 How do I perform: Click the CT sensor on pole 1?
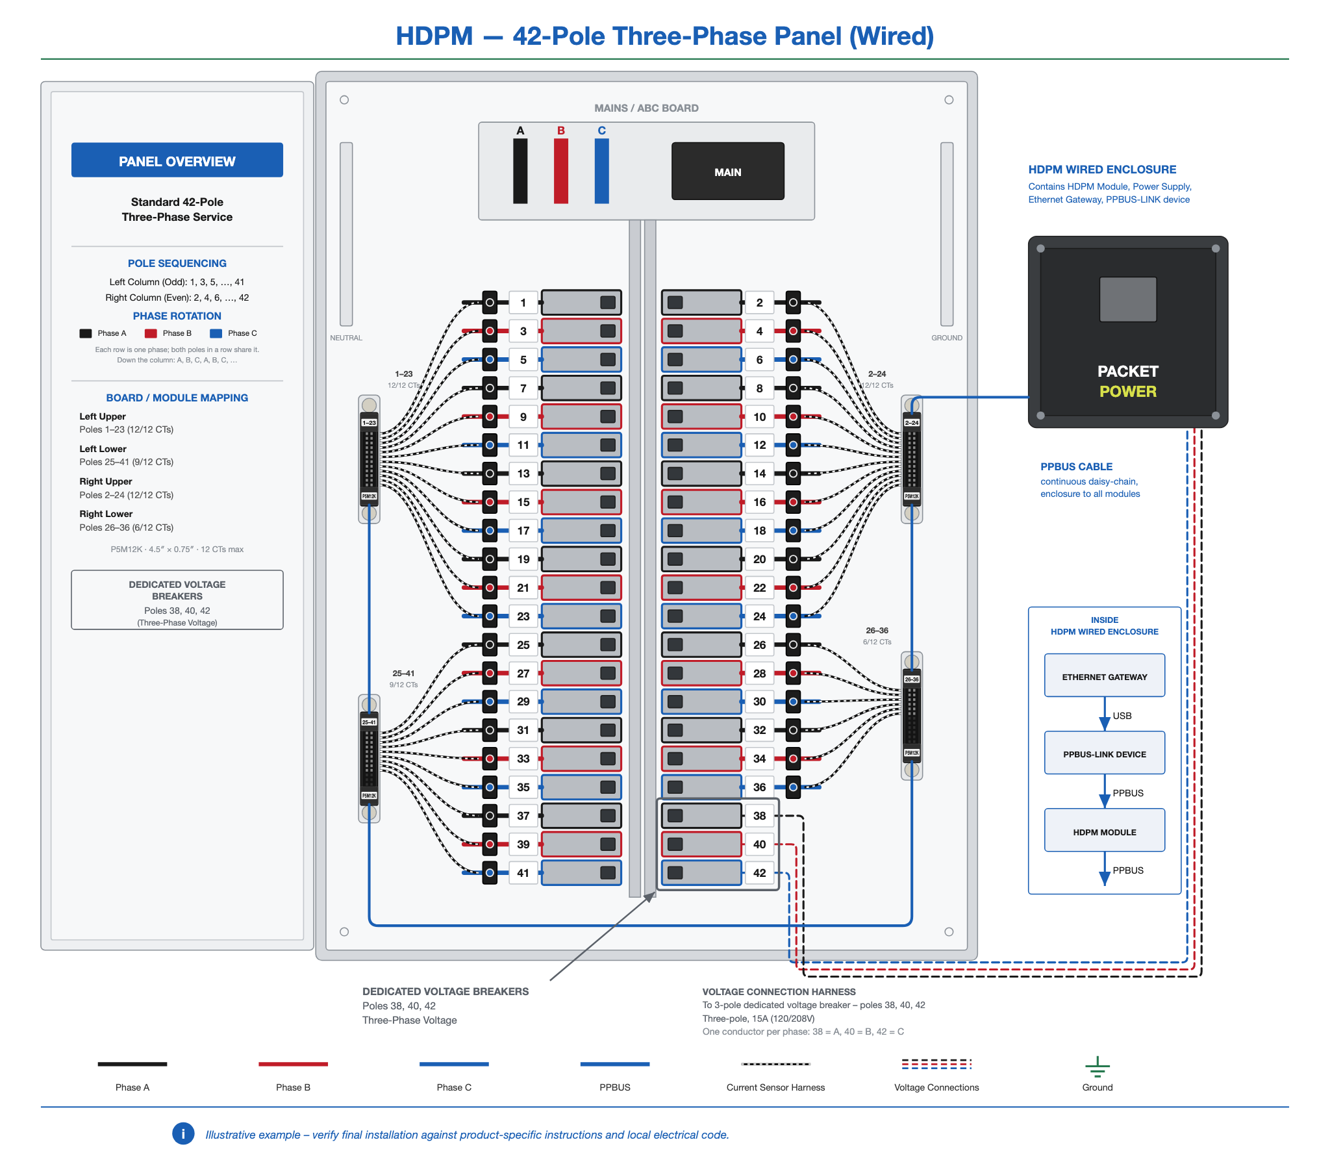(490, 303)
